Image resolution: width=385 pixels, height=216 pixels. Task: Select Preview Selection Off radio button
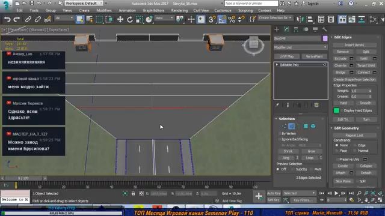278,169
